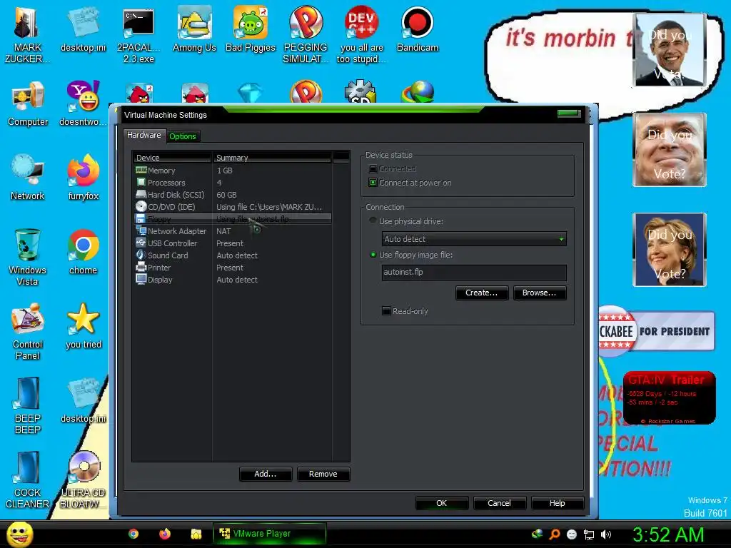Viewport: 731px width, 548px height.
Task: Switch to the Hardware tab
Action: click(x=144, y=135)
